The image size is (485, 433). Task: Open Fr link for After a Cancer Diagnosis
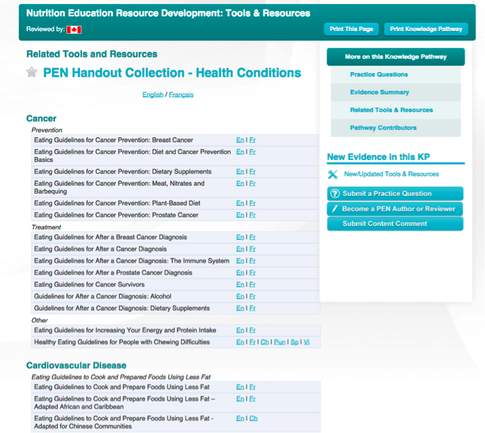point(252,249)
